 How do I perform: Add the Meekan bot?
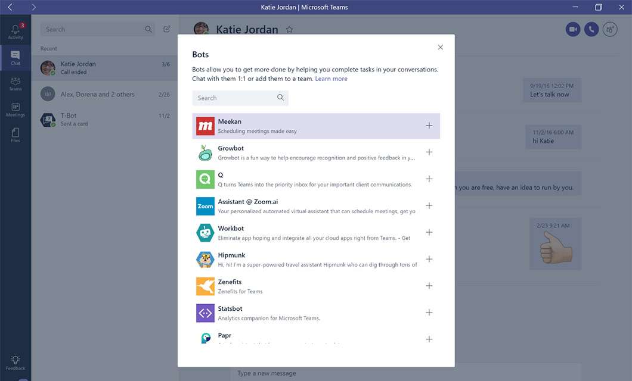point(429,125)
